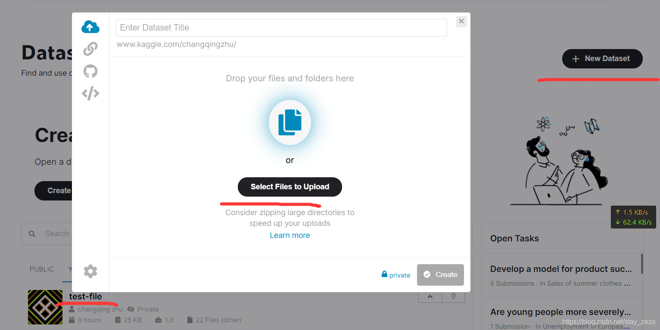660x330 pixels.
Task: Open the test-file dataset thumbnail
Action: 45,307
